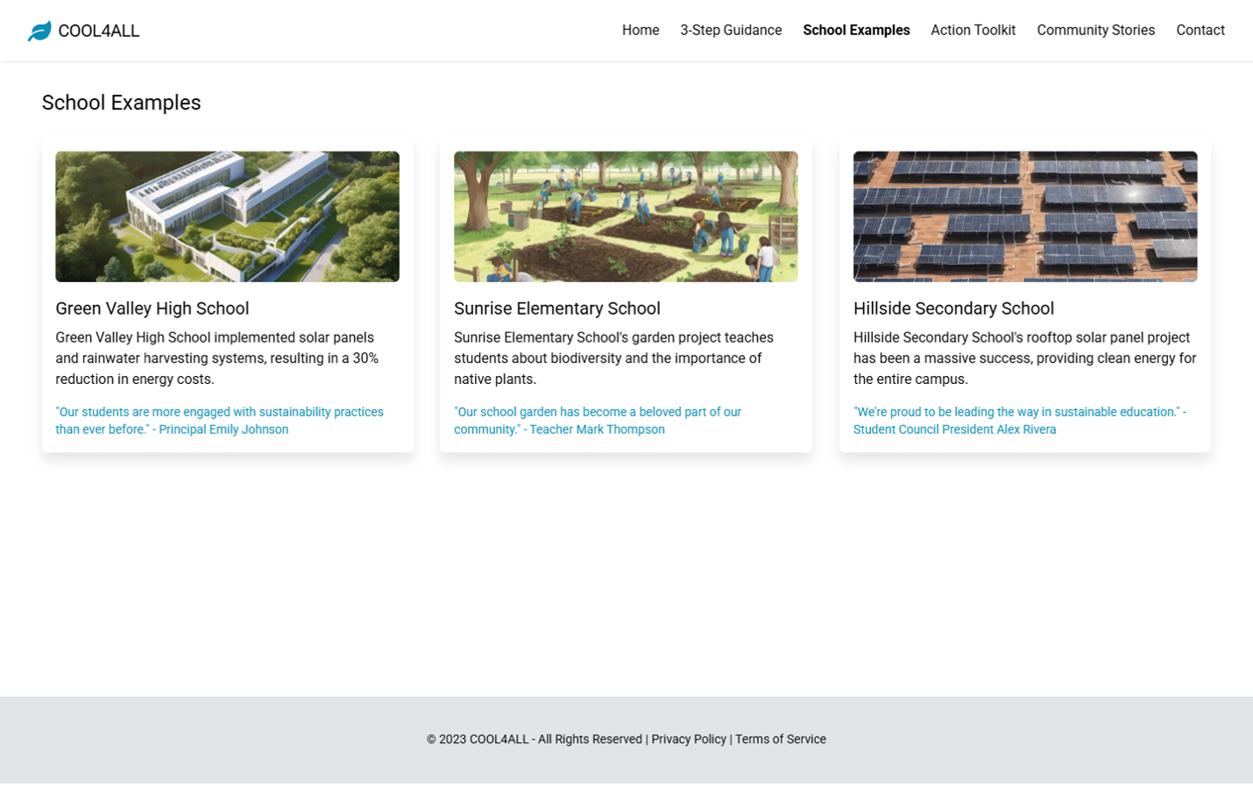Click Hillside rooftop solar panels image
This screenshot has height=787, width=1253.
1024,216
